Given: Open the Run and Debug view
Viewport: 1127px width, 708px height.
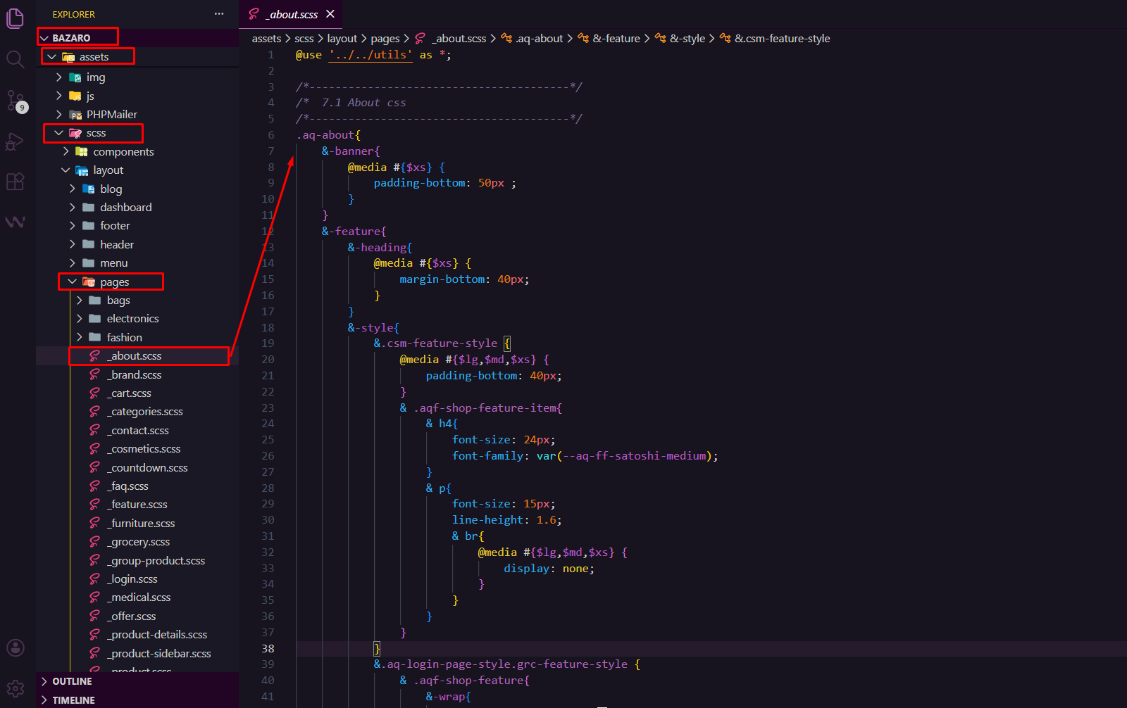Looking at the screenshot, I should point(15,141).
